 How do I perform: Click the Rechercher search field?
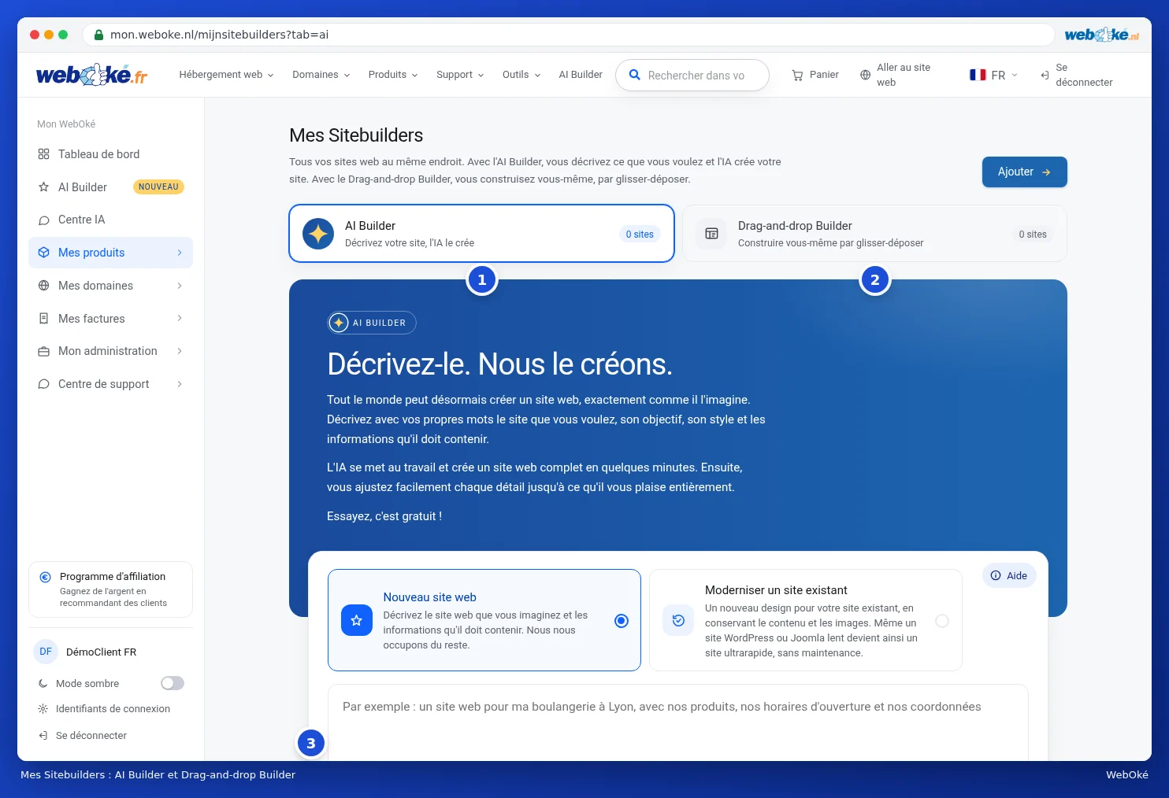pos(692,76)
